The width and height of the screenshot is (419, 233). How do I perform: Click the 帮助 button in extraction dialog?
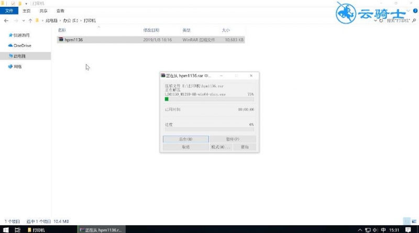pos(245,147)
